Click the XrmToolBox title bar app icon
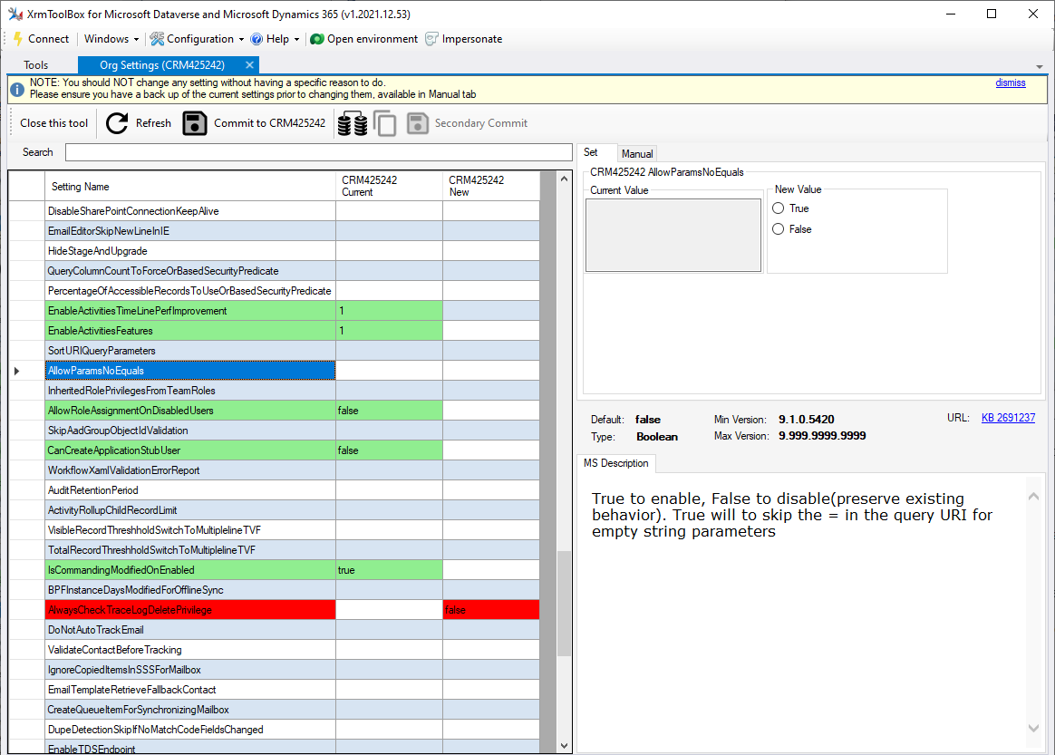1055x755 pixels. point(15,14)
